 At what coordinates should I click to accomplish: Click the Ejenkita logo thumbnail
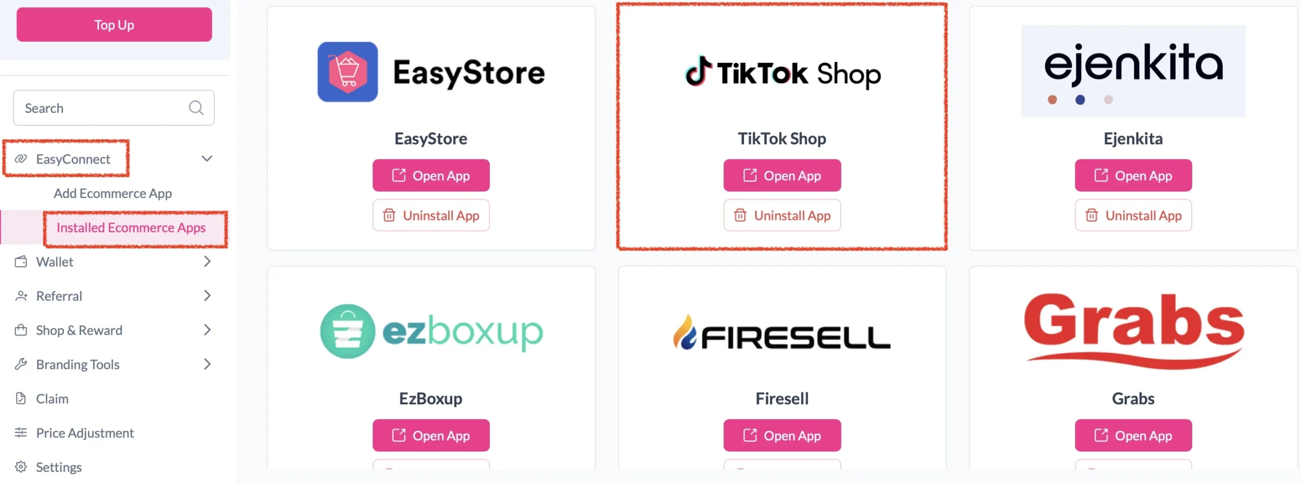click(x=1133, y=71)
